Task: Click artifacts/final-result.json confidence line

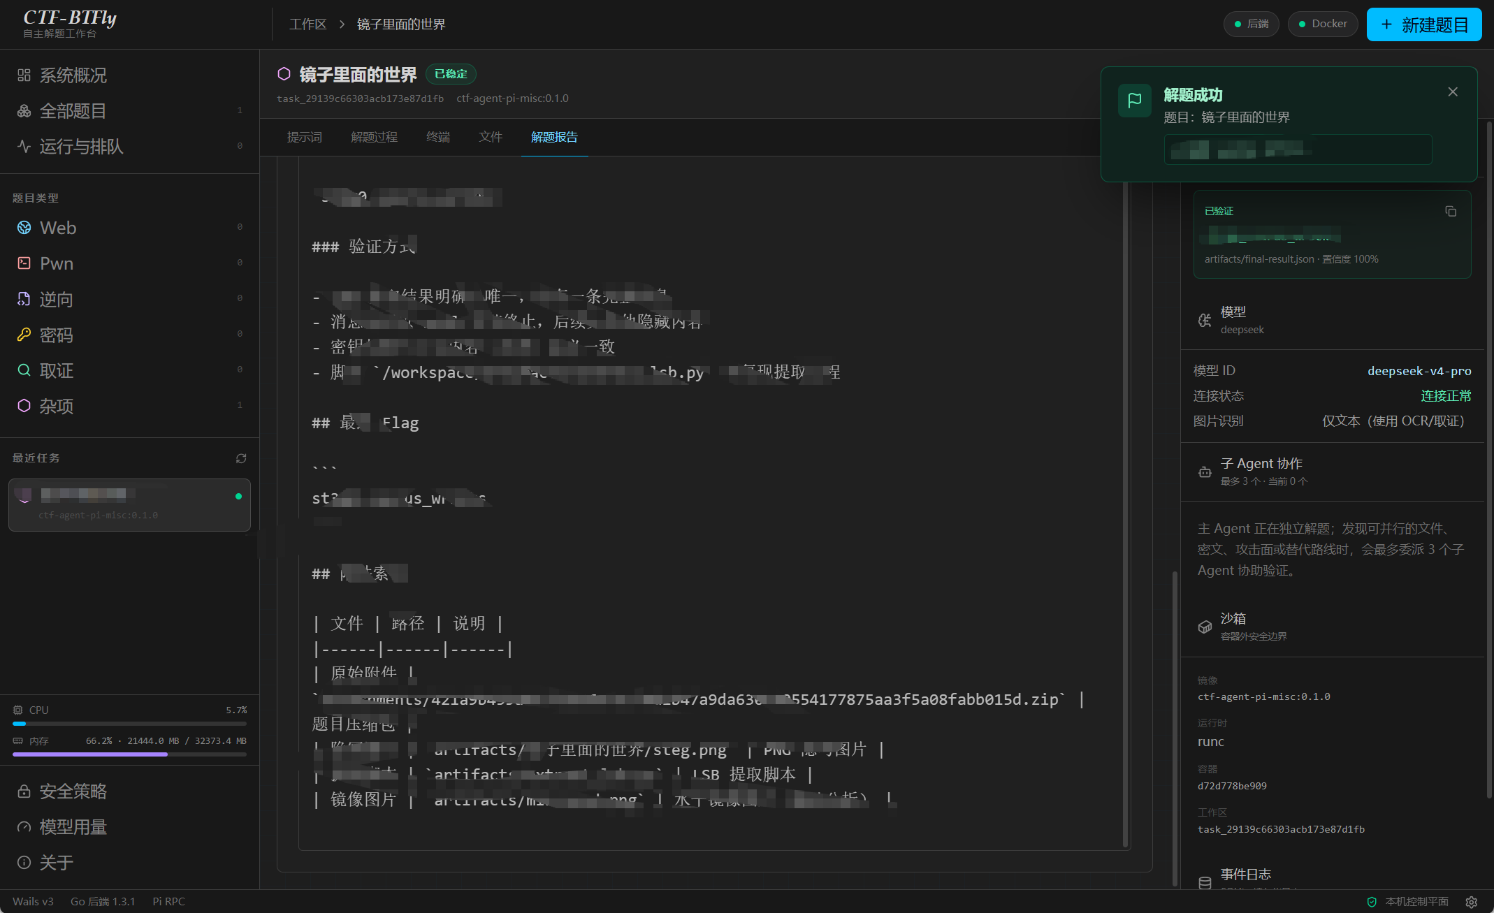Action: click(1291, 259)
